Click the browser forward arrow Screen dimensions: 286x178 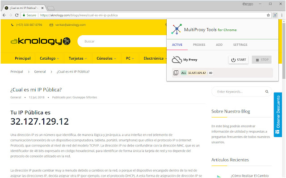(x=10, y=15)
